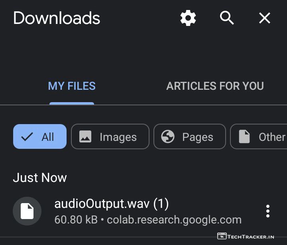Image resolution: width=287 pixels, height=245 pixels.
Task: Click the document icon in the Other chip
Action: pos(244,137)
